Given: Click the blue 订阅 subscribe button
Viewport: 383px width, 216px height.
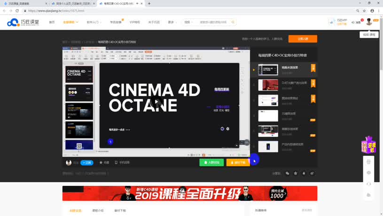Looking at the screenshot, I should point(87,163).
